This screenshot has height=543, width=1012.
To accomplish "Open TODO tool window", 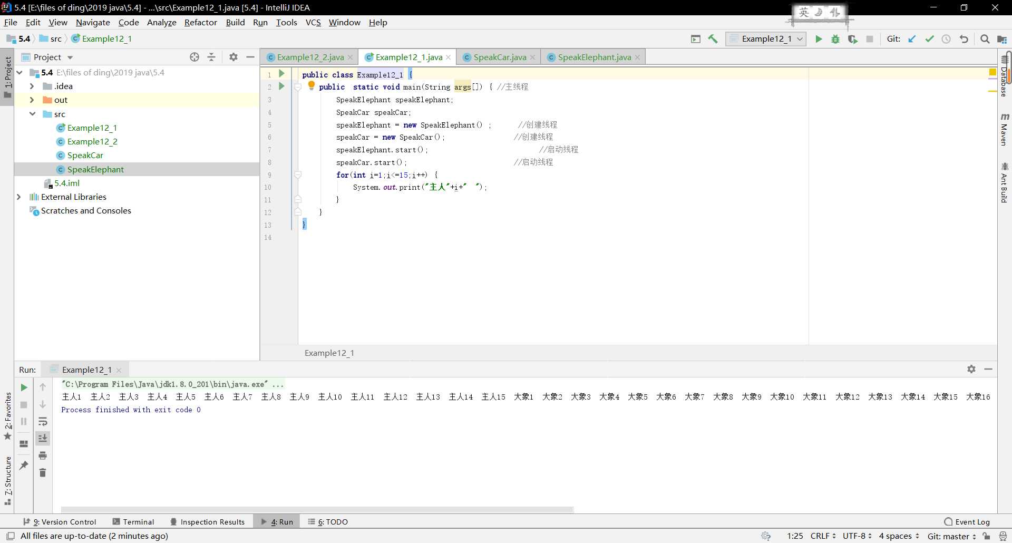I will pyautogui.click(x=328, y=522).
